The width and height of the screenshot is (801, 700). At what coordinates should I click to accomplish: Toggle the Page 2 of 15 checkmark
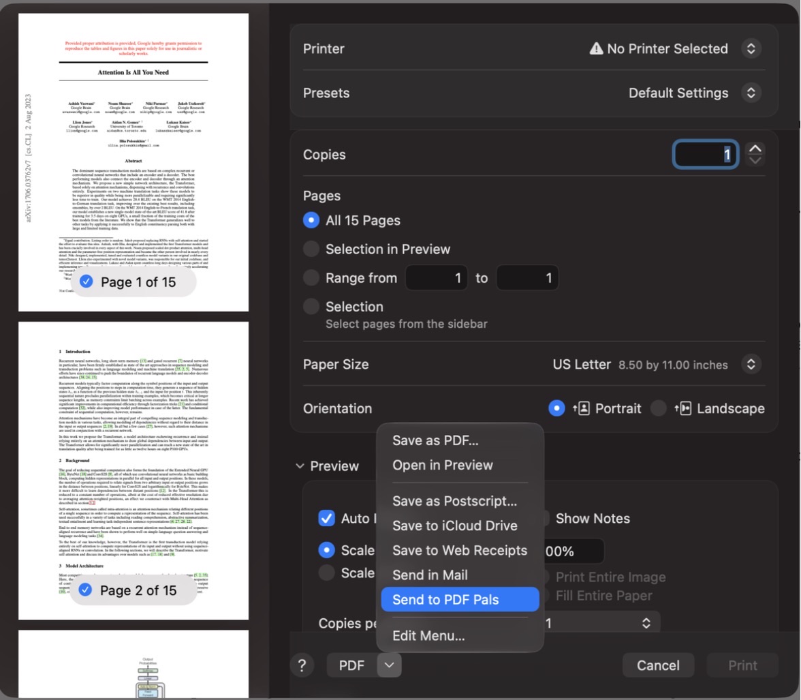click(x=85, y=590)
